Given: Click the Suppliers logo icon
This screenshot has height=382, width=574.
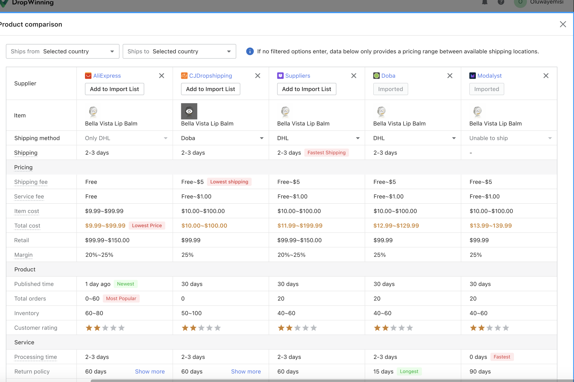Looking at the screenshot, I should pos(280,76).
